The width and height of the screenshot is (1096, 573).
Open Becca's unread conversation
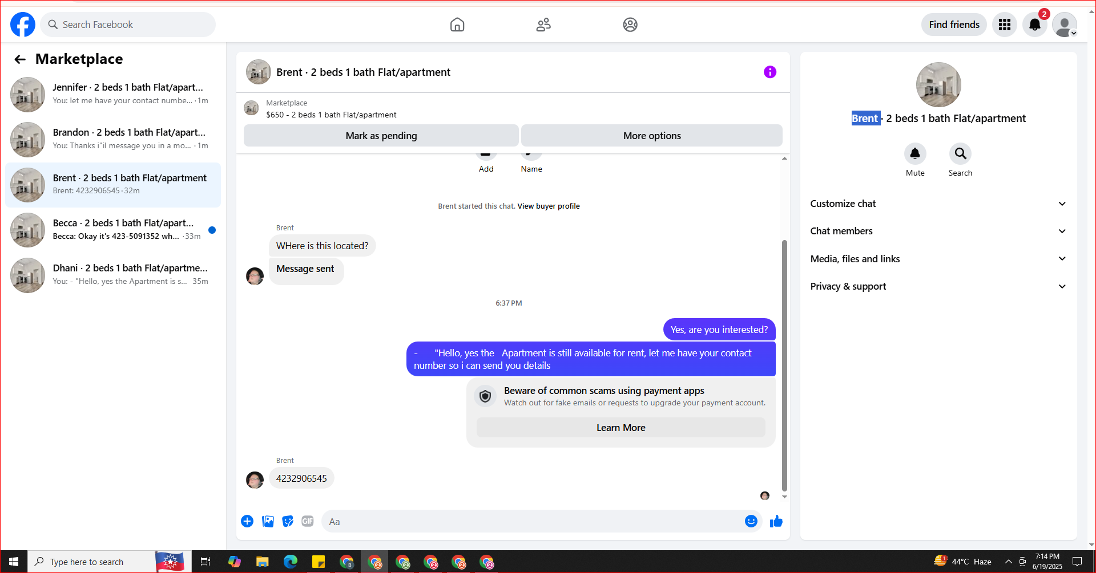[113, 230]
